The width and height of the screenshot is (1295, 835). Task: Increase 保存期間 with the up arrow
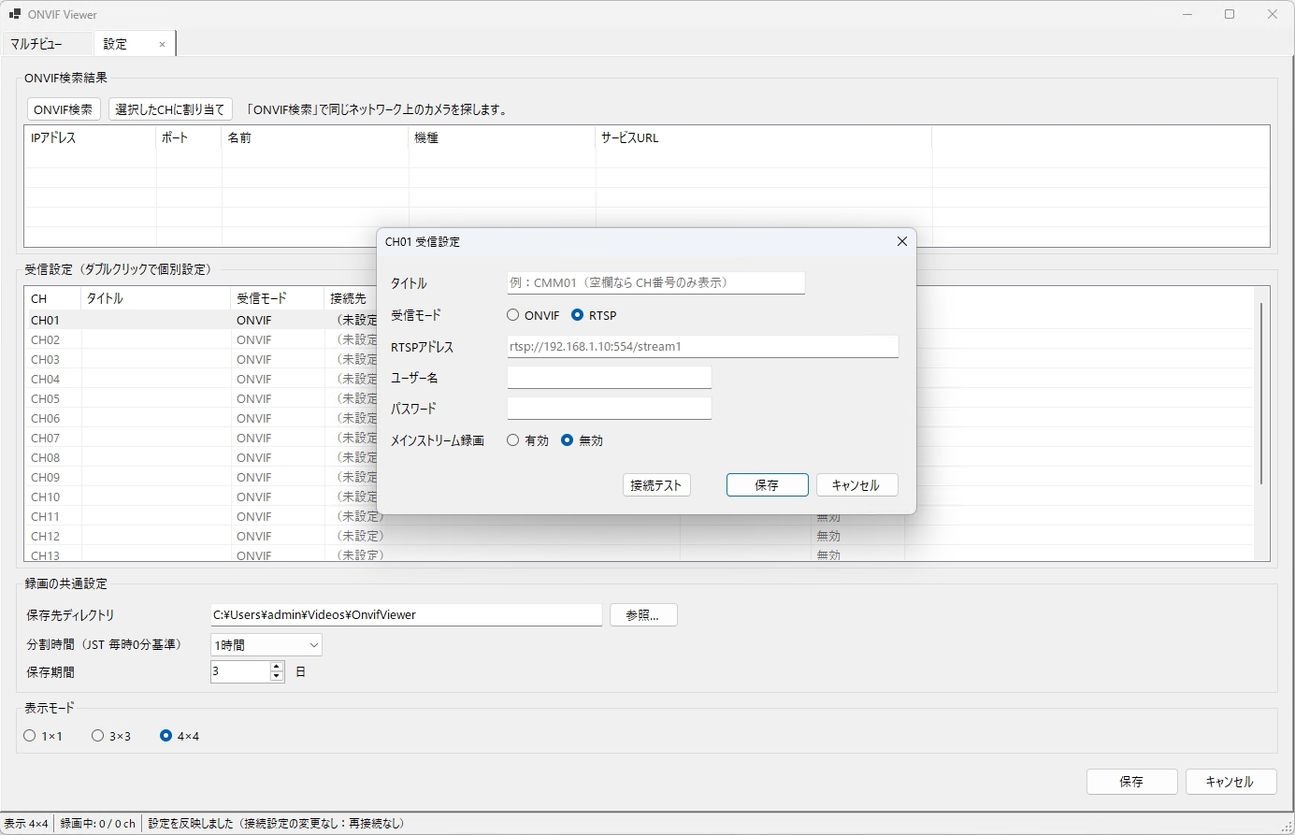point(277,667)
